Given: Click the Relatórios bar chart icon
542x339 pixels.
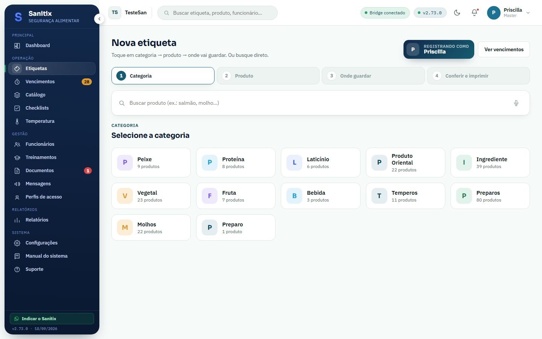Looking at the screenshot, I should tap(17, 220).
